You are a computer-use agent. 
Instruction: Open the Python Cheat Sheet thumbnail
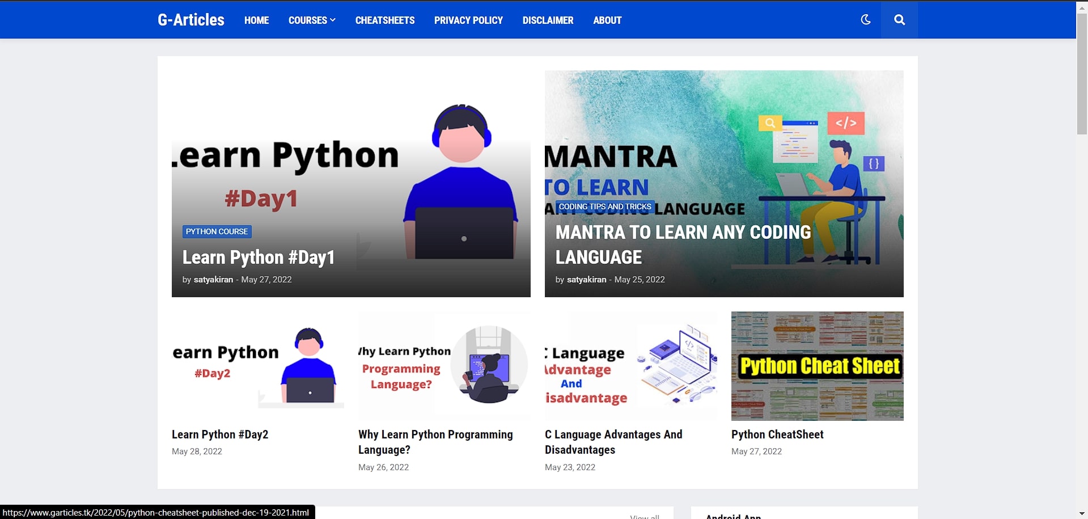(817, 366)
